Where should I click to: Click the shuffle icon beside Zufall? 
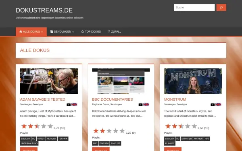[109, 31]
